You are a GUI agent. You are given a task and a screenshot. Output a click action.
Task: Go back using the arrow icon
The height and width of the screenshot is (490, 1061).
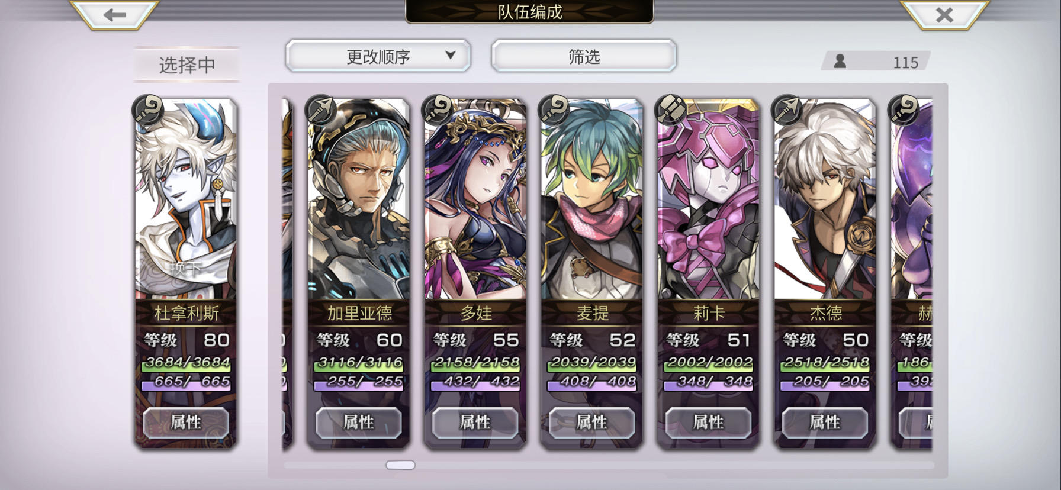click(x=114, y=14)
